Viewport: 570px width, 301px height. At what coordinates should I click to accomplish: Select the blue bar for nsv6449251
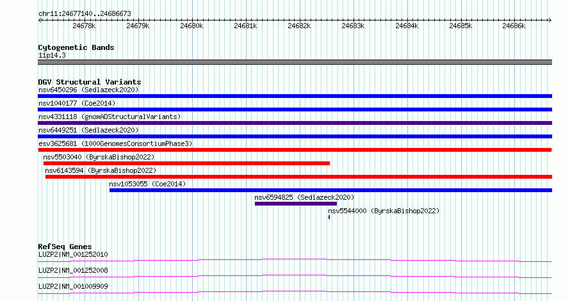coord(295,136)
